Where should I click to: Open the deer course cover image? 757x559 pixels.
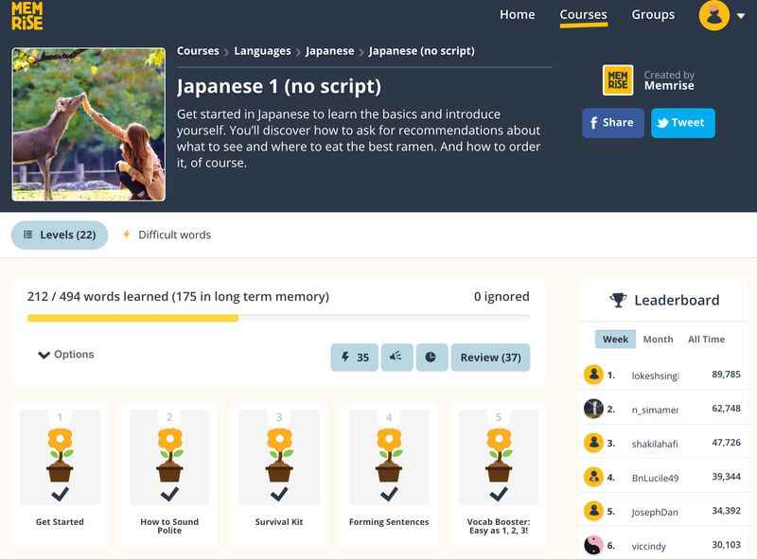coord(88,124)
